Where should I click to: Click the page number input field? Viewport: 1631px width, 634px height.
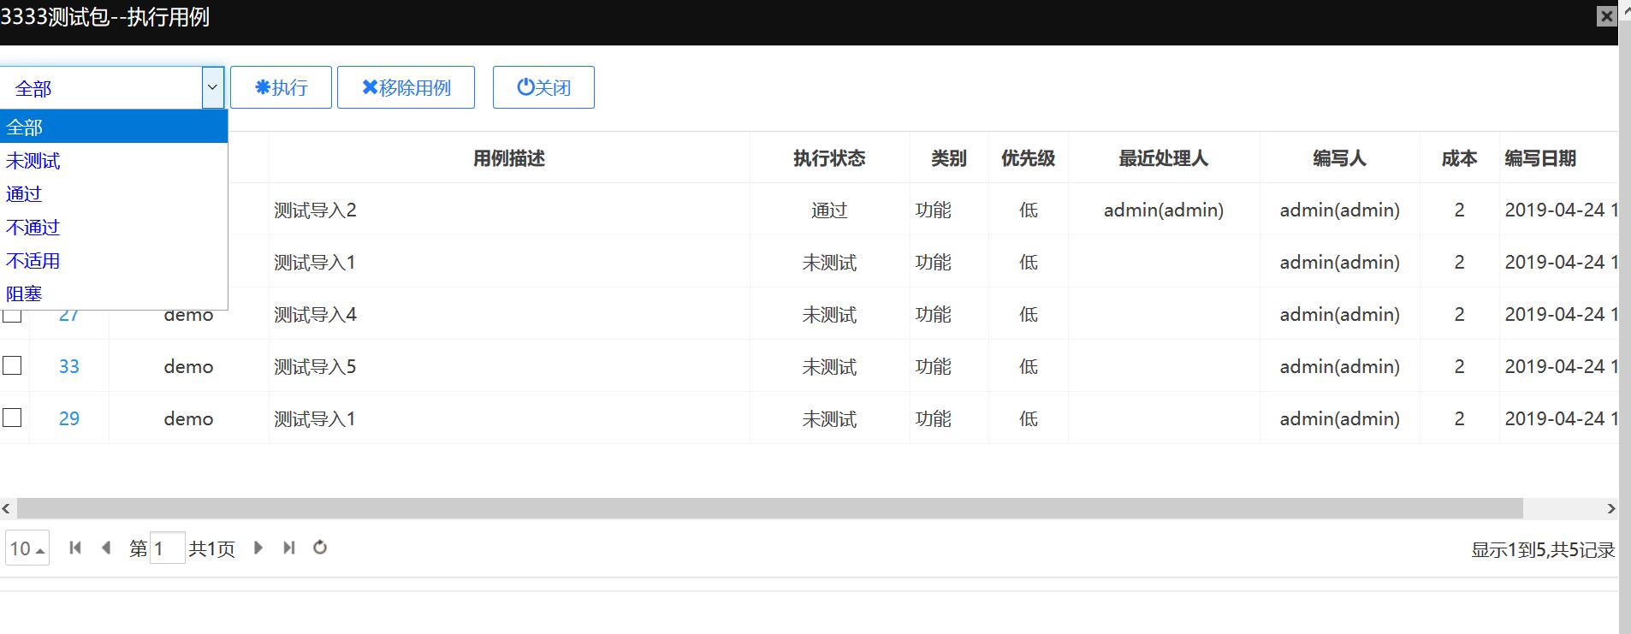[167, 548]
